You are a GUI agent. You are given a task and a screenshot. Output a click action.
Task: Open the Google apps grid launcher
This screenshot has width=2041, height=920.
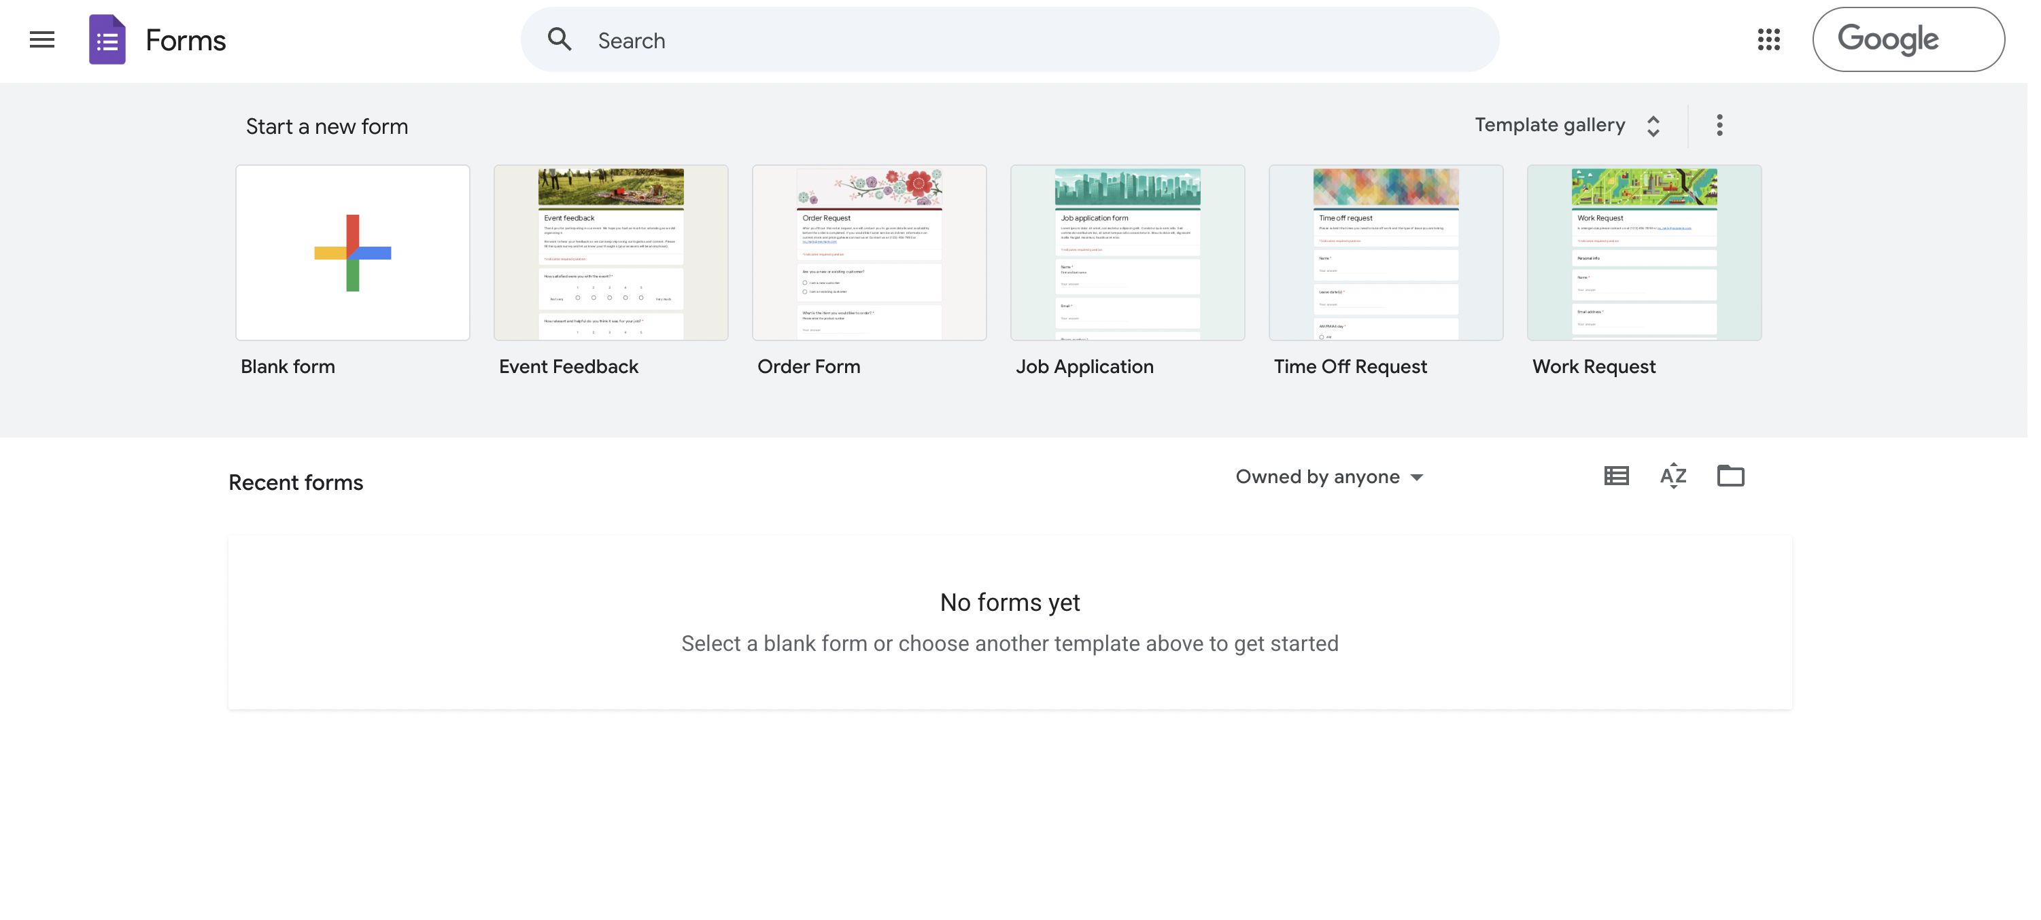point(1769,39)
